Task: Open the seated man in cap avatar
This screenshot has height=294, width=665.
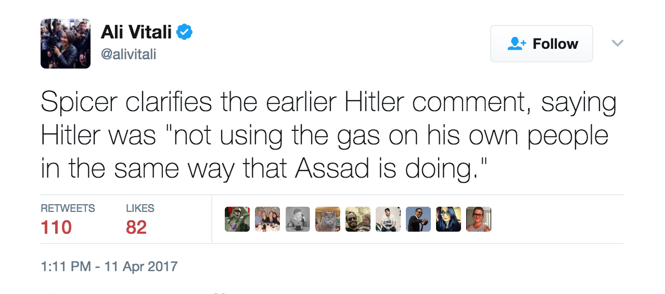Action: (x=388, y=219)
